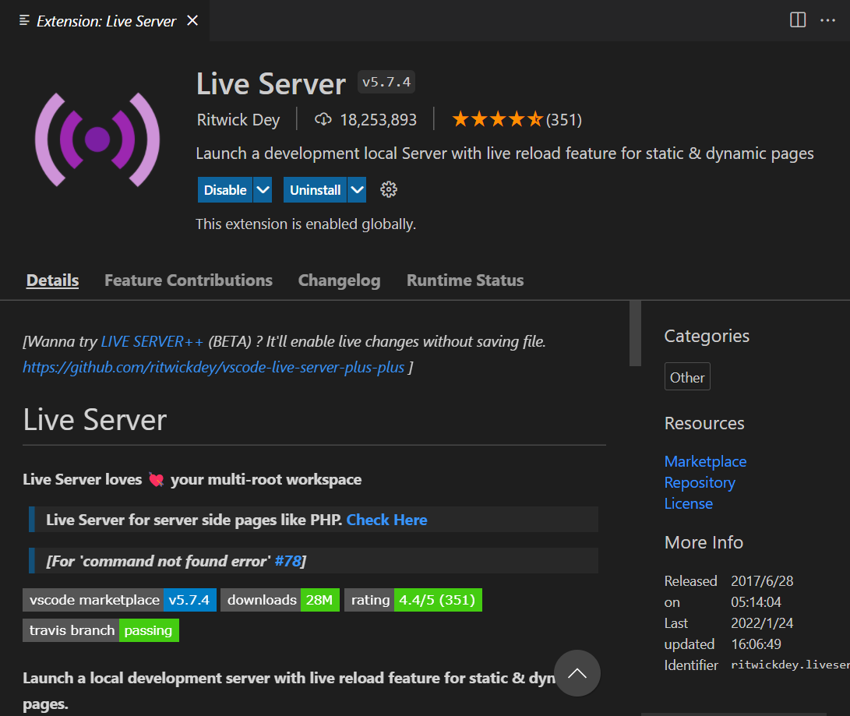Disable the Live Server extension
The width and height of the screenshot is (850, 716).
224,189
